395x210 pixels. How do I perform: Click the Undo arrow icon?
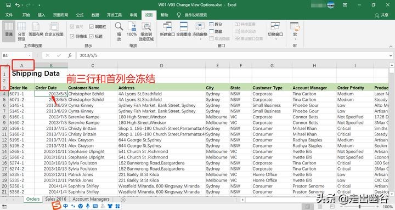click(17, 5)
